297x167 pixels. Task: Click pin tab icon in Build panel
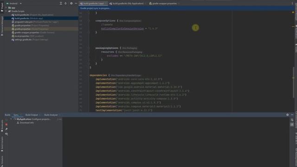click(x=6, y=129)
